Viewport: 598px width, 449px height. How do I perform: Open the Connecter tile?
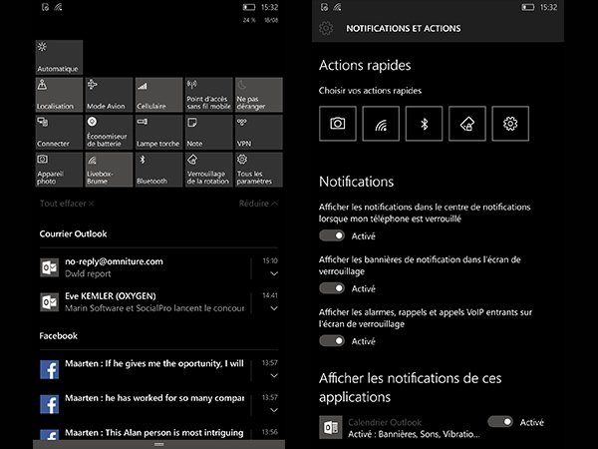59,132
